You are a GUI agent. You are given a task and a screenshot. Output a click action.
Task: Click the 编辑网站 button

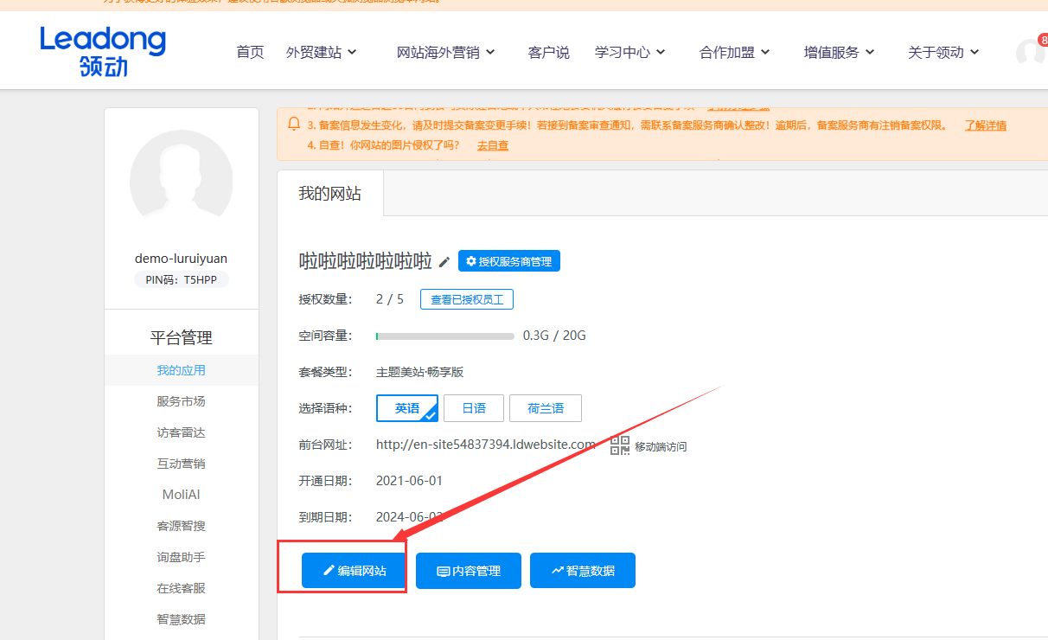tap(355, 571)
